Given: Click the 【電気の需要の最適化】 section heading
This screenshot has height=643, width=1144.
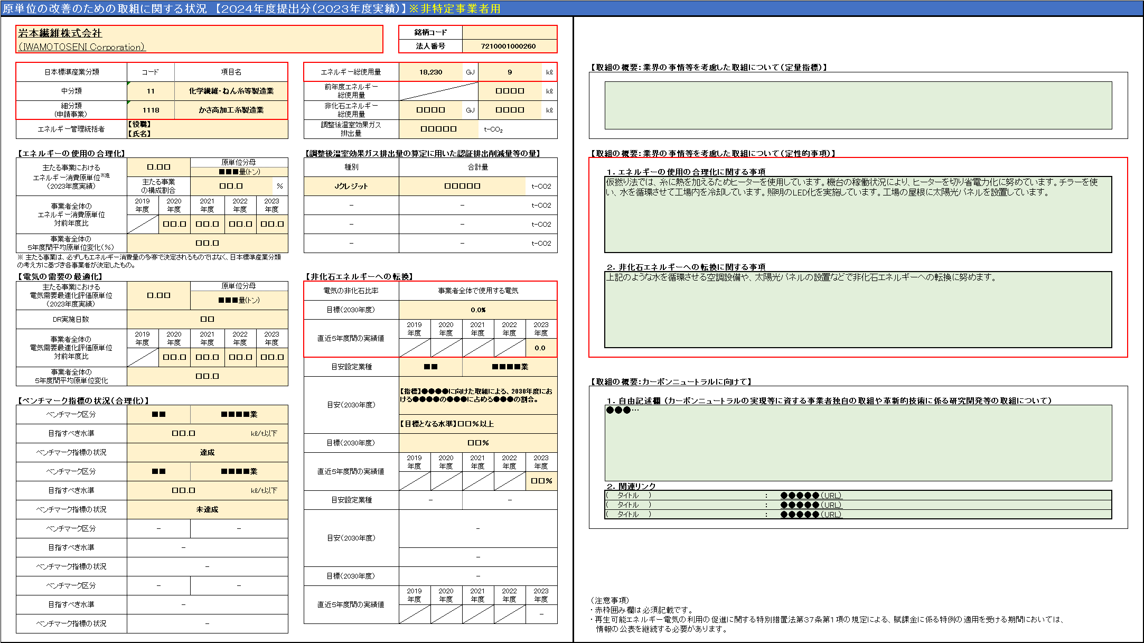Looking at the screenshot, I should tap(60, 276).
